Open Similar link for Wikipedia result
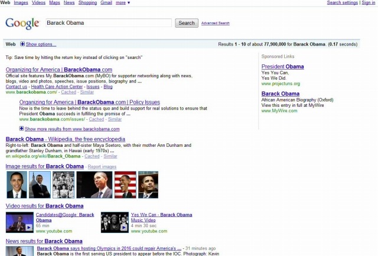 point(110,156)
